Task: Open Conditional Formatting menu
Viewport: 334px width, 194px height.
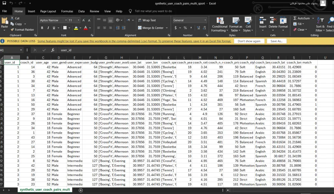Action: (x=220, y=24)
